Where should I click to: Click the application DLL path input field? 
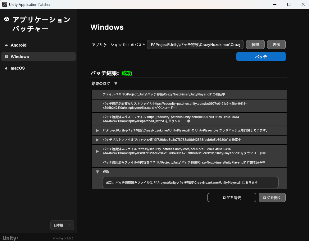195,45
